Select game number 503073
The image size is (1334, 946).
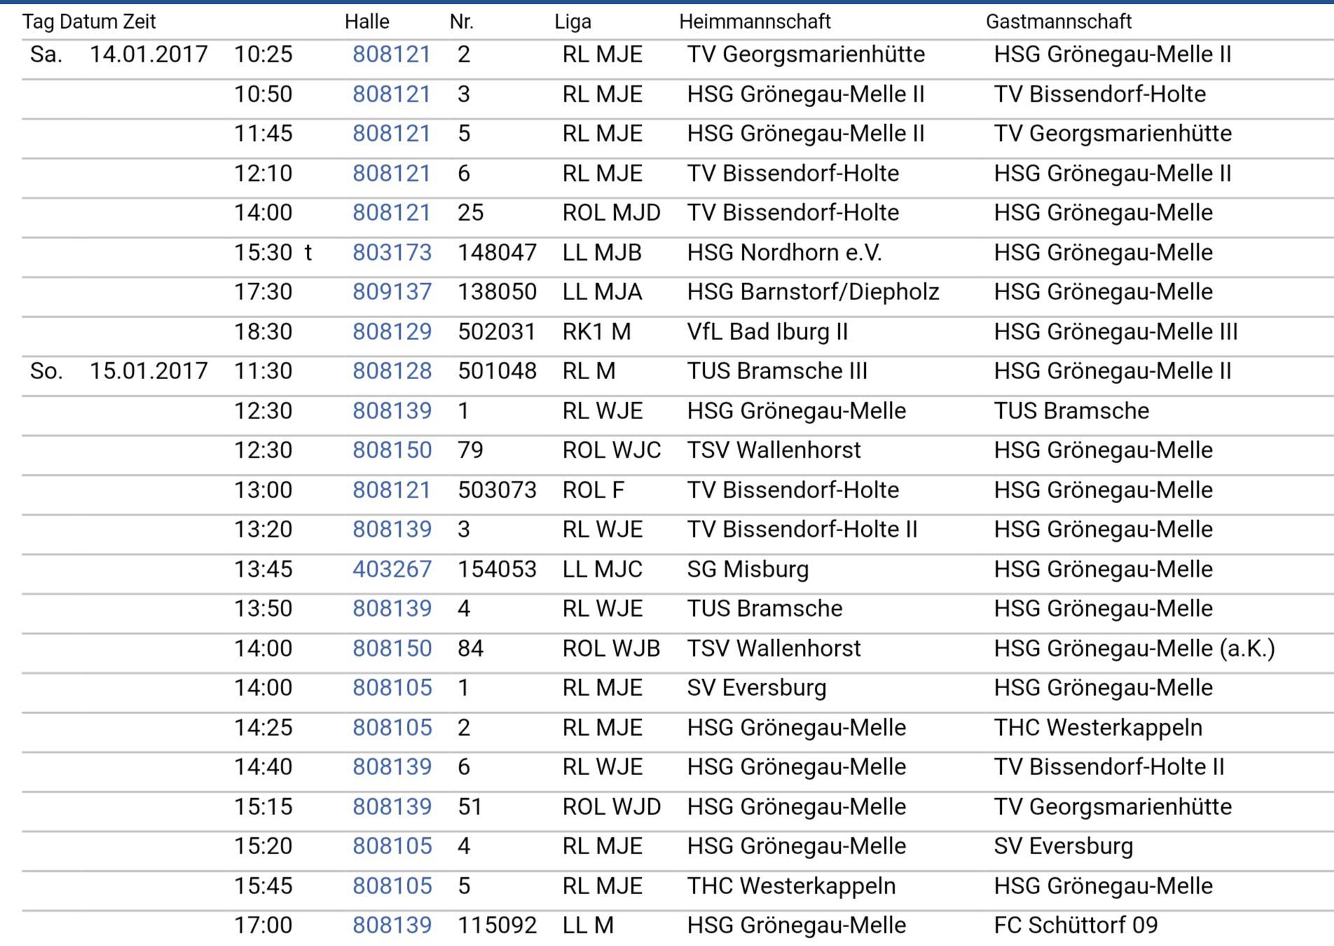coord(497,490)
